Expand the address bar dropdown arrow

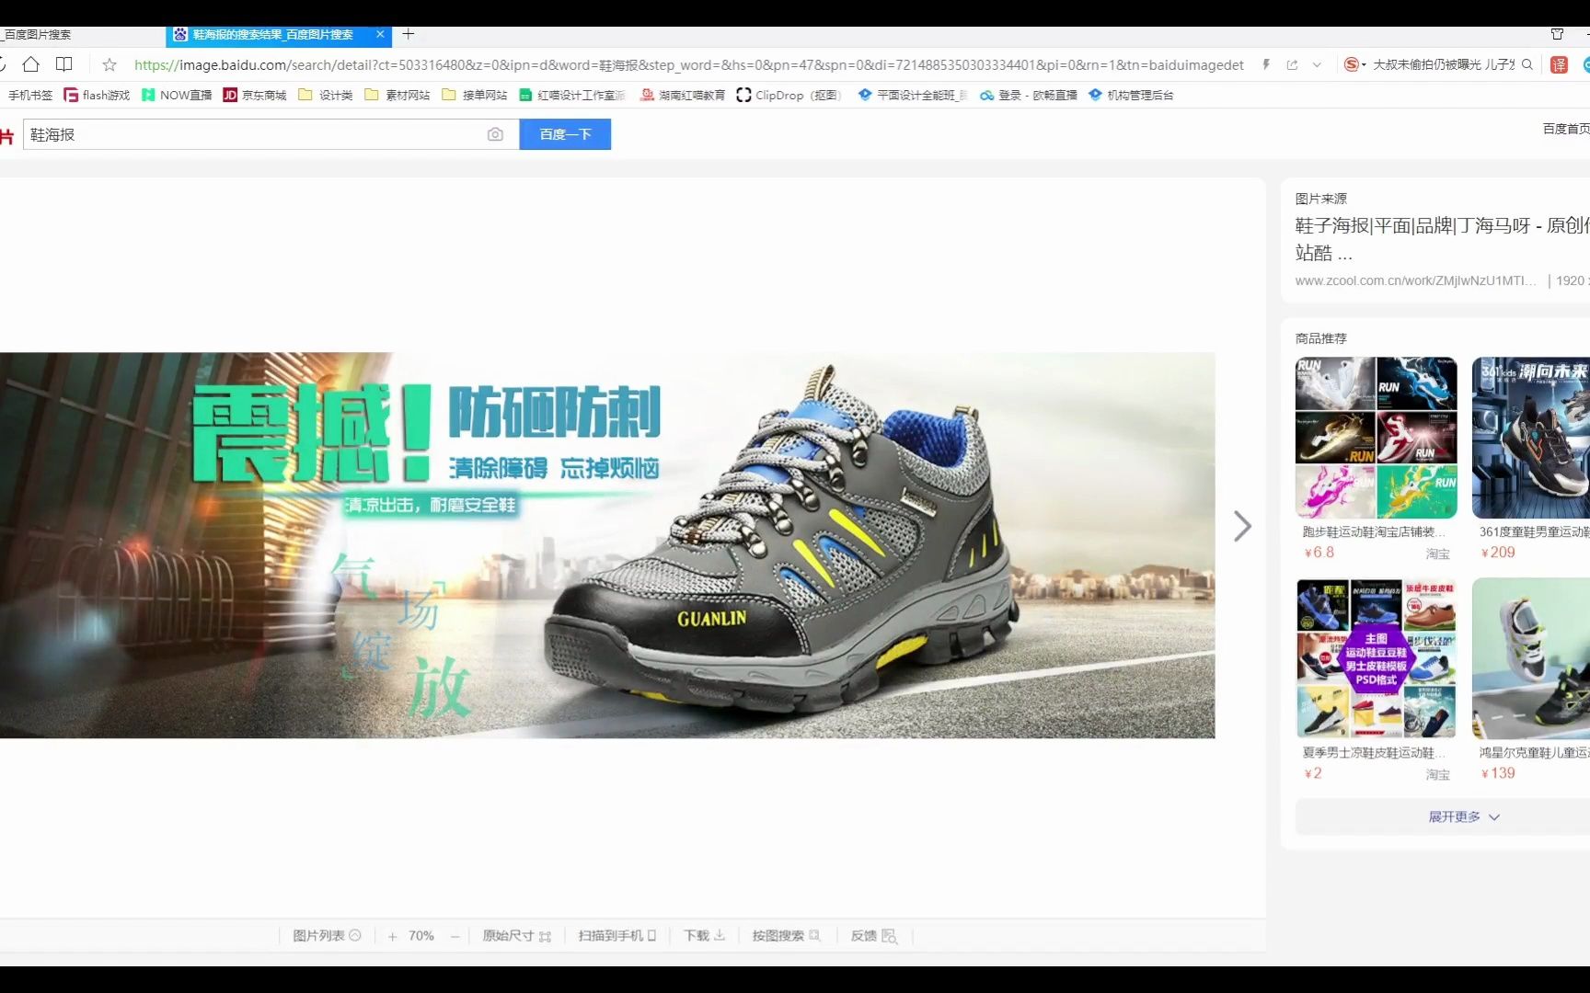tap(1317, 64)
